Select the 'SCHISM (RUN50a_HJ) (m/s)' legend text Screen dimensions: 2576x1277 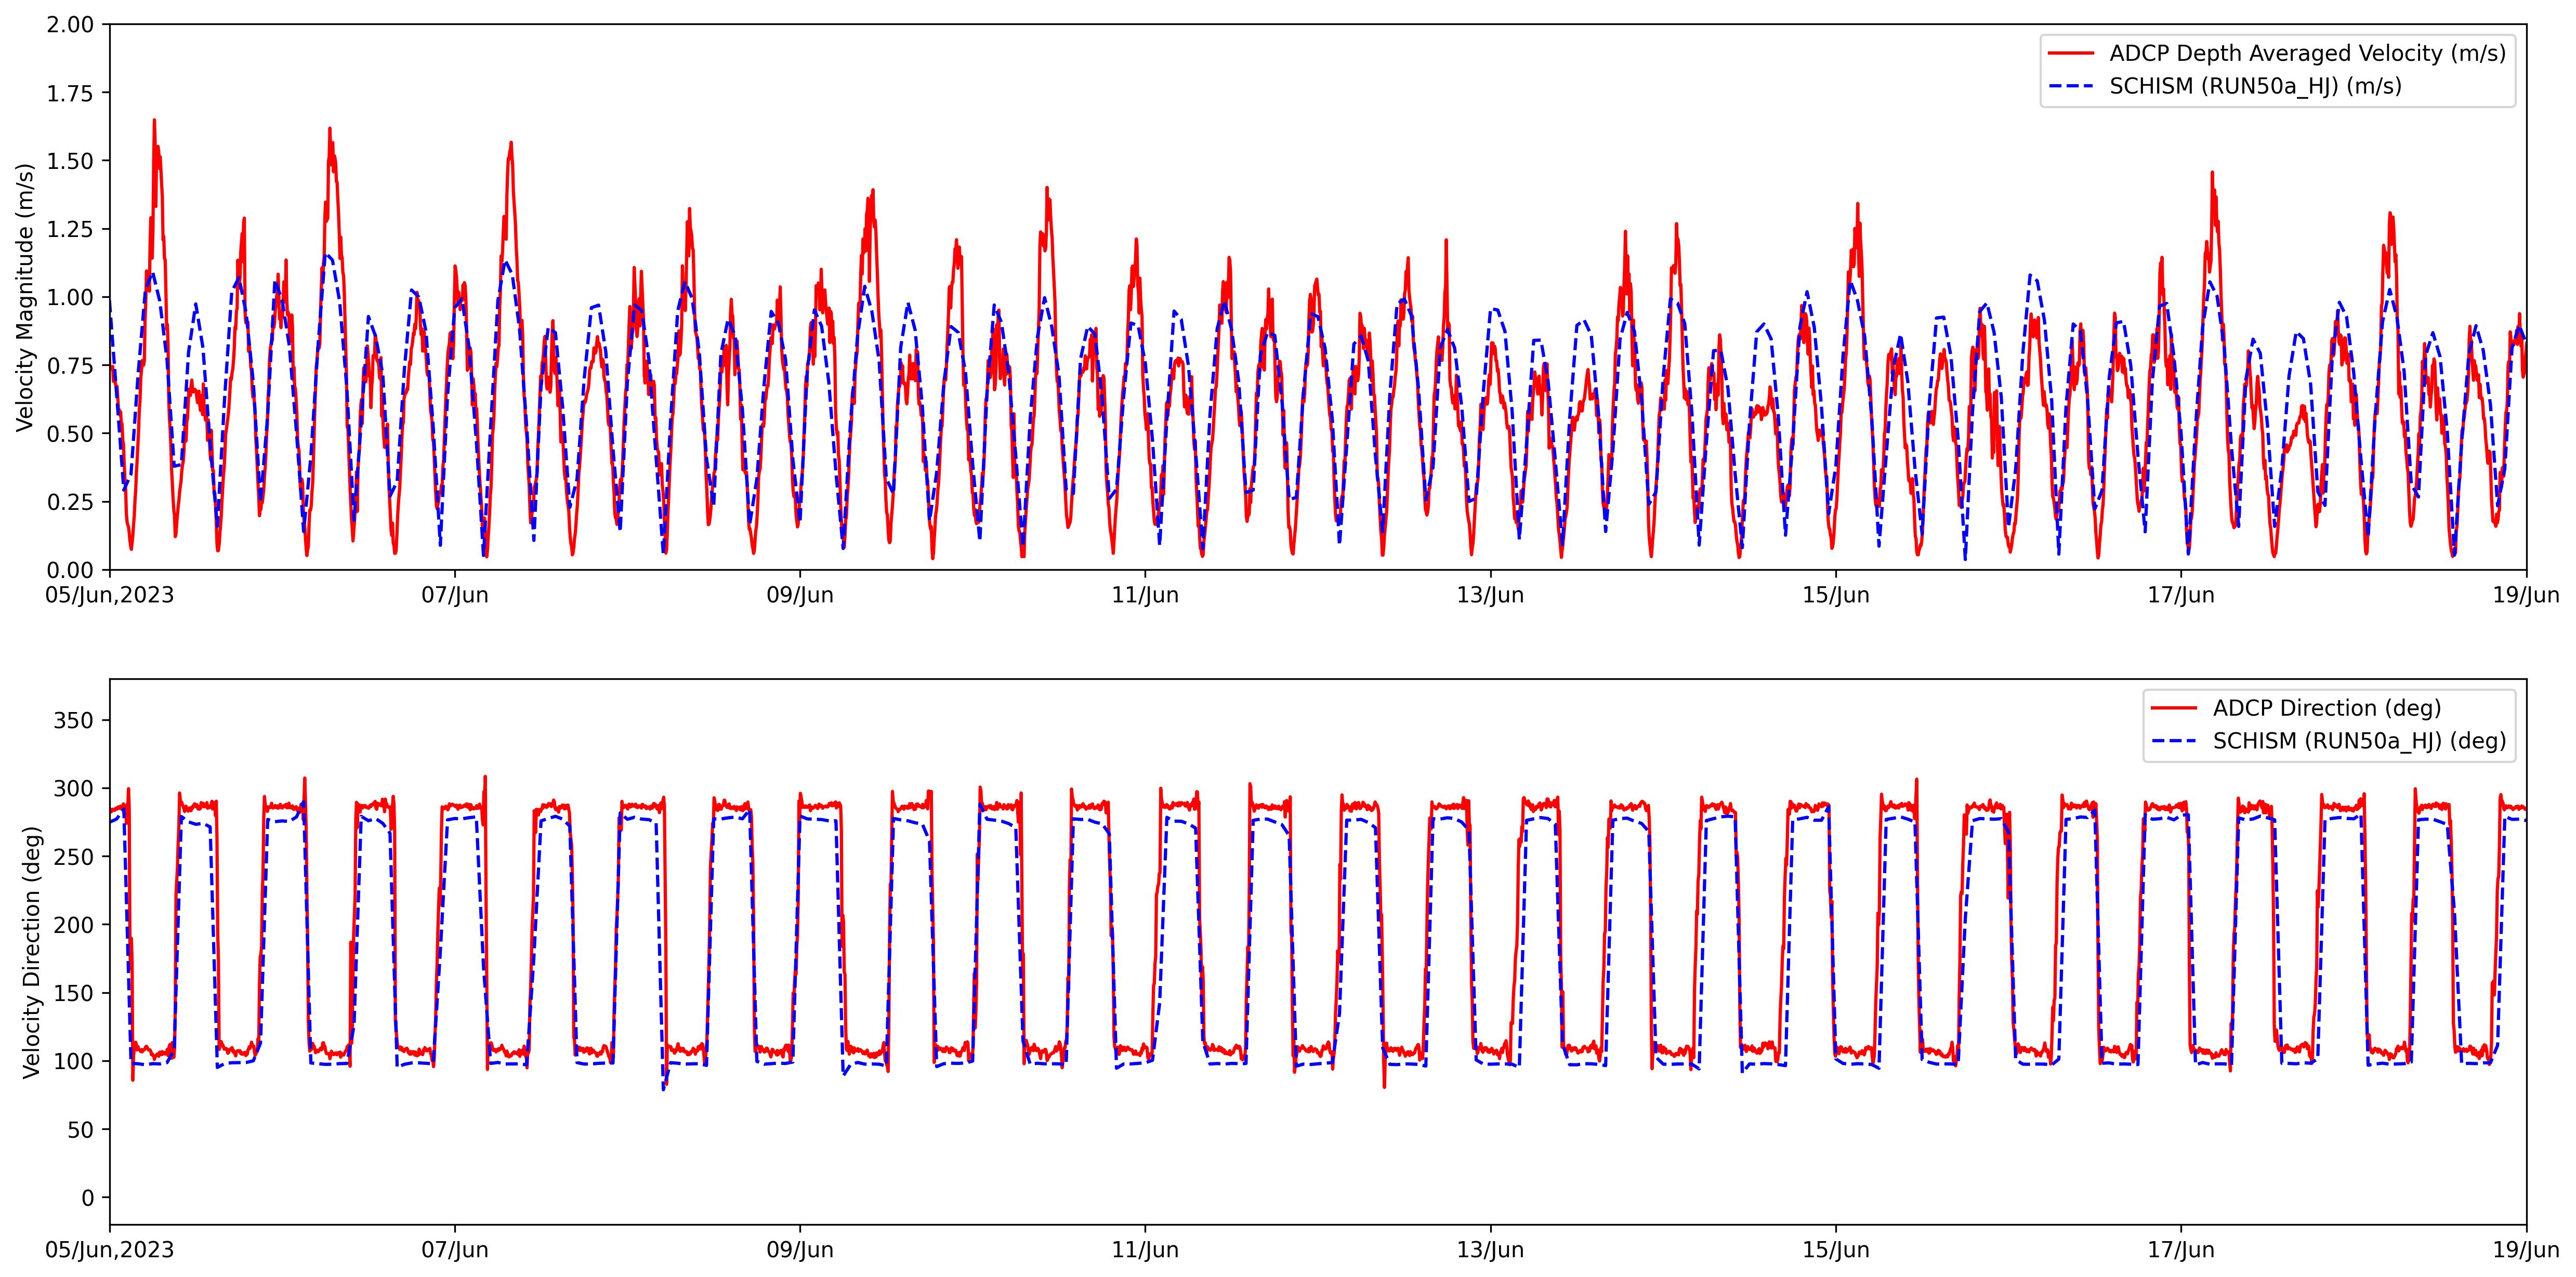pos(2255,86)
